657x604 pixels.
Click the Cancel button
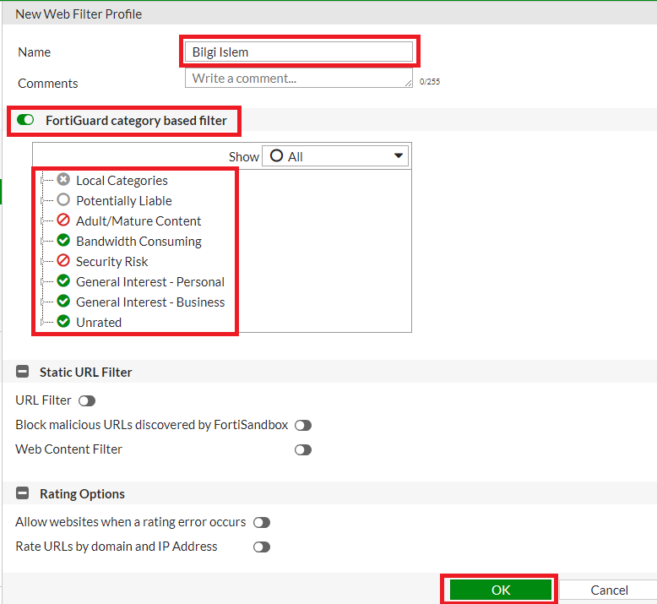click(609, 590)
